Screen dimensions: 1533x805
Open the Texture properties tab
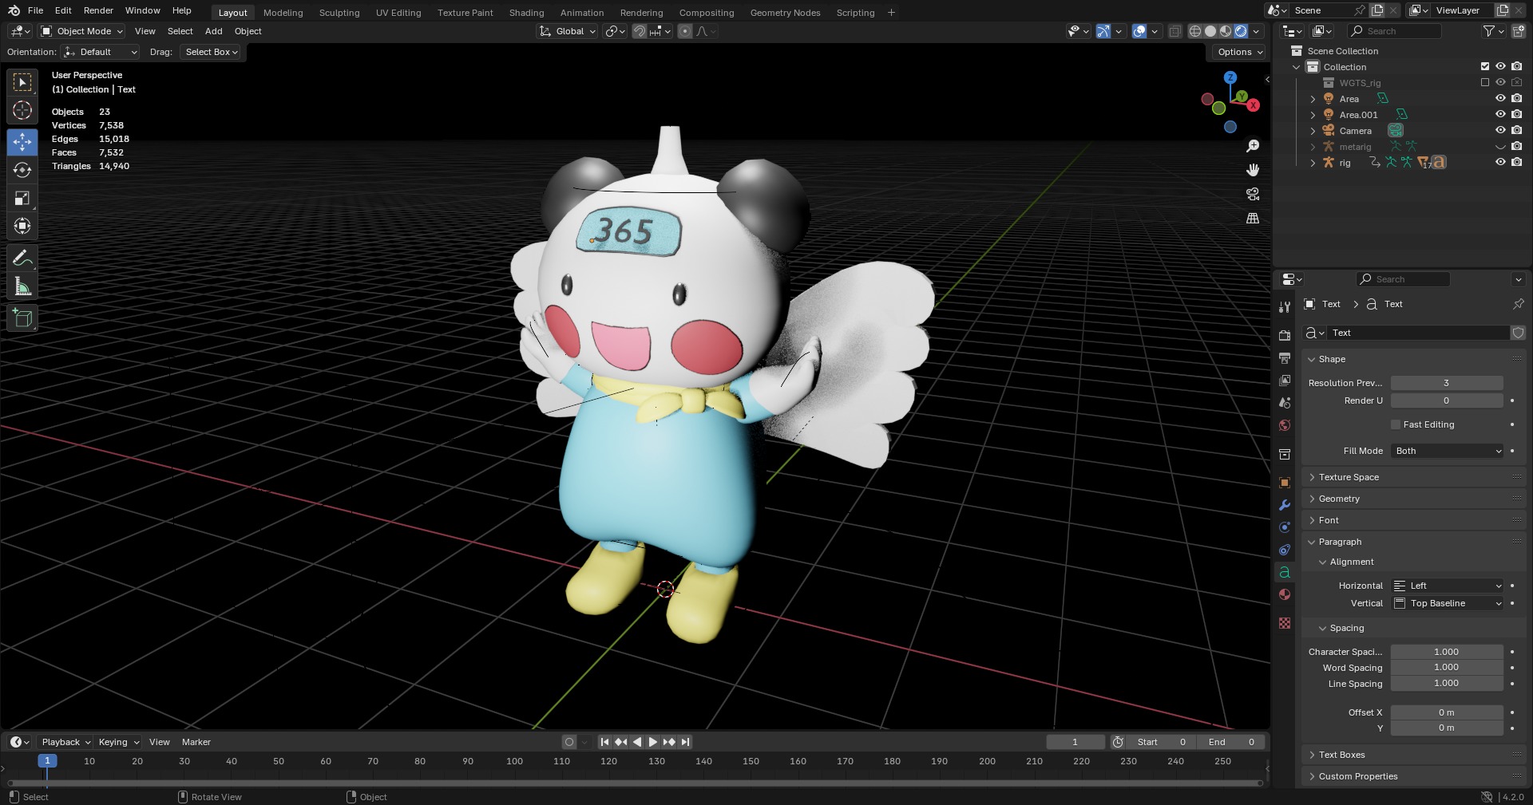tap(1285, 623)
